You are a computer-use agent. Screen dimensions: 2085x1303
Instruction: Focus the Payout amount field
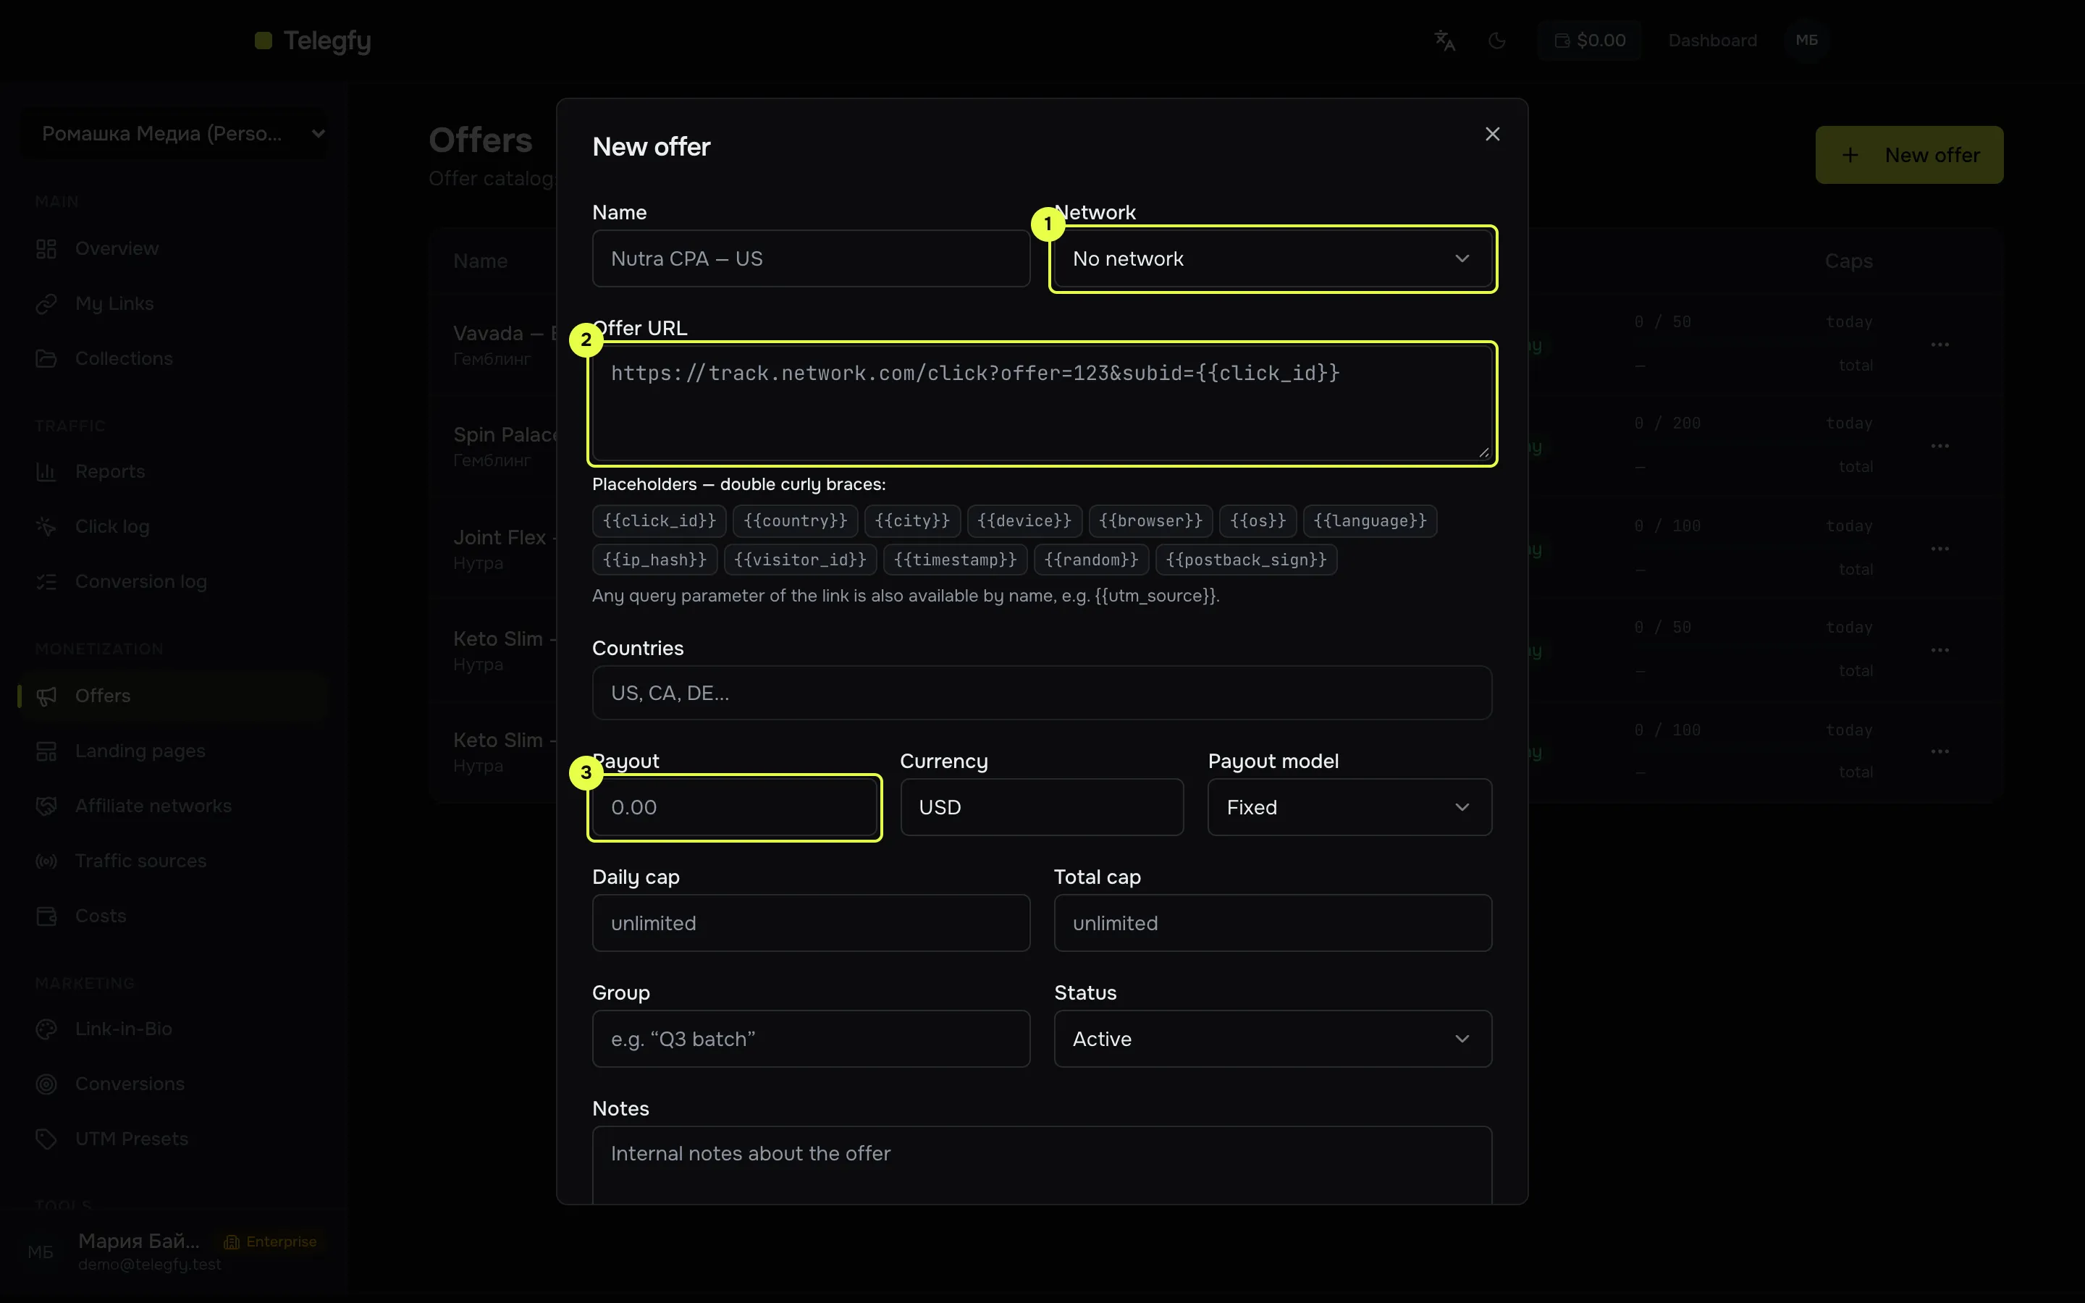coord(734,807)
